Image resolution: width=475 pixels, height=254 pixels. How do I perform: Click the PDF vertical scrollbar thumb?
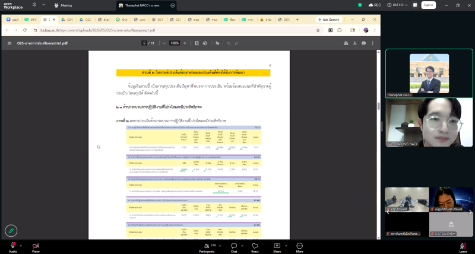click(378, 106)
